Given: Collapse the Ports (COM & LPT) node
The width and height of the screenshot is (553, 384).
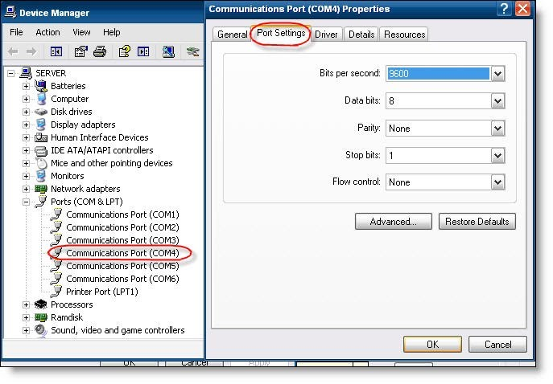Looking at the screenshot, I should [26, 202].
